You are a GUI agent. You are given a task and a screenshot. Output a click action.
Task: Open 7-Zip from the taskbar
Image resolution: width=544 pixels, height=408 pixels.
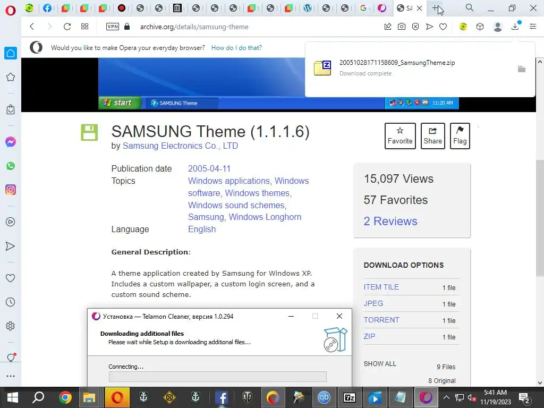coord(349,397)
